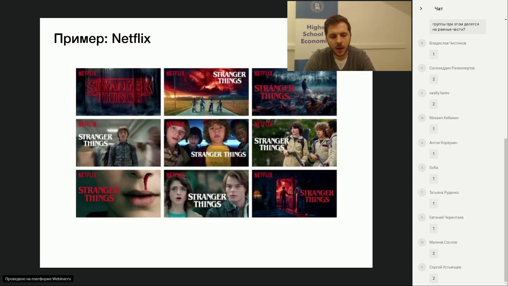Click message bubble from Евгений Черентаев
Viewport: 508px width, 286px height.
pyautogui.click(x=433, y=228)
